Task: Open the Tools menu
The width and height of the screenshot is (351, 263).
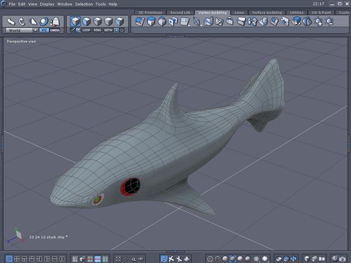Action: [x=101, y=4]
